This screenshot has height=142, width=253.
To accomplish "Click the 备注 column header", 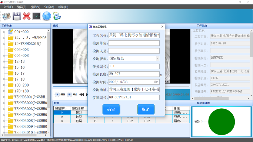I will (x=181, y=108).
